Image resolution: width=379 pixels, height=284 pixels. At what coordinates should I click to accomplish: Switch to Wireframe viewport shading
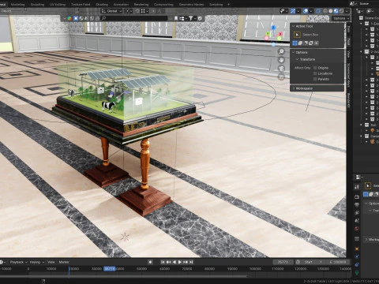(325, 11)
